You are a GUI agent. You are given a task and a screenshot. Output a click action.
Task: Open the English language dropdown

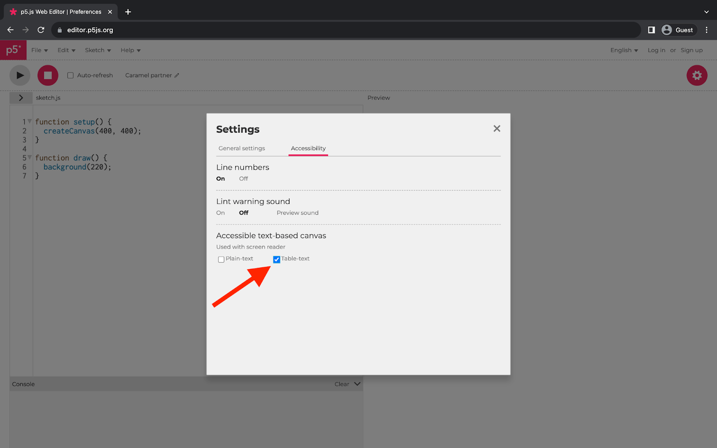coord(624,50)
